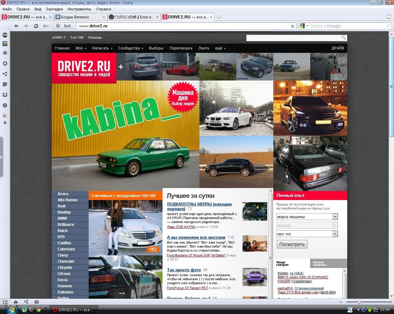Image resolution: width=394 pixels, height=314 pixels.
Task: Open the closed tabs trash icon
Action: point(389,16)
